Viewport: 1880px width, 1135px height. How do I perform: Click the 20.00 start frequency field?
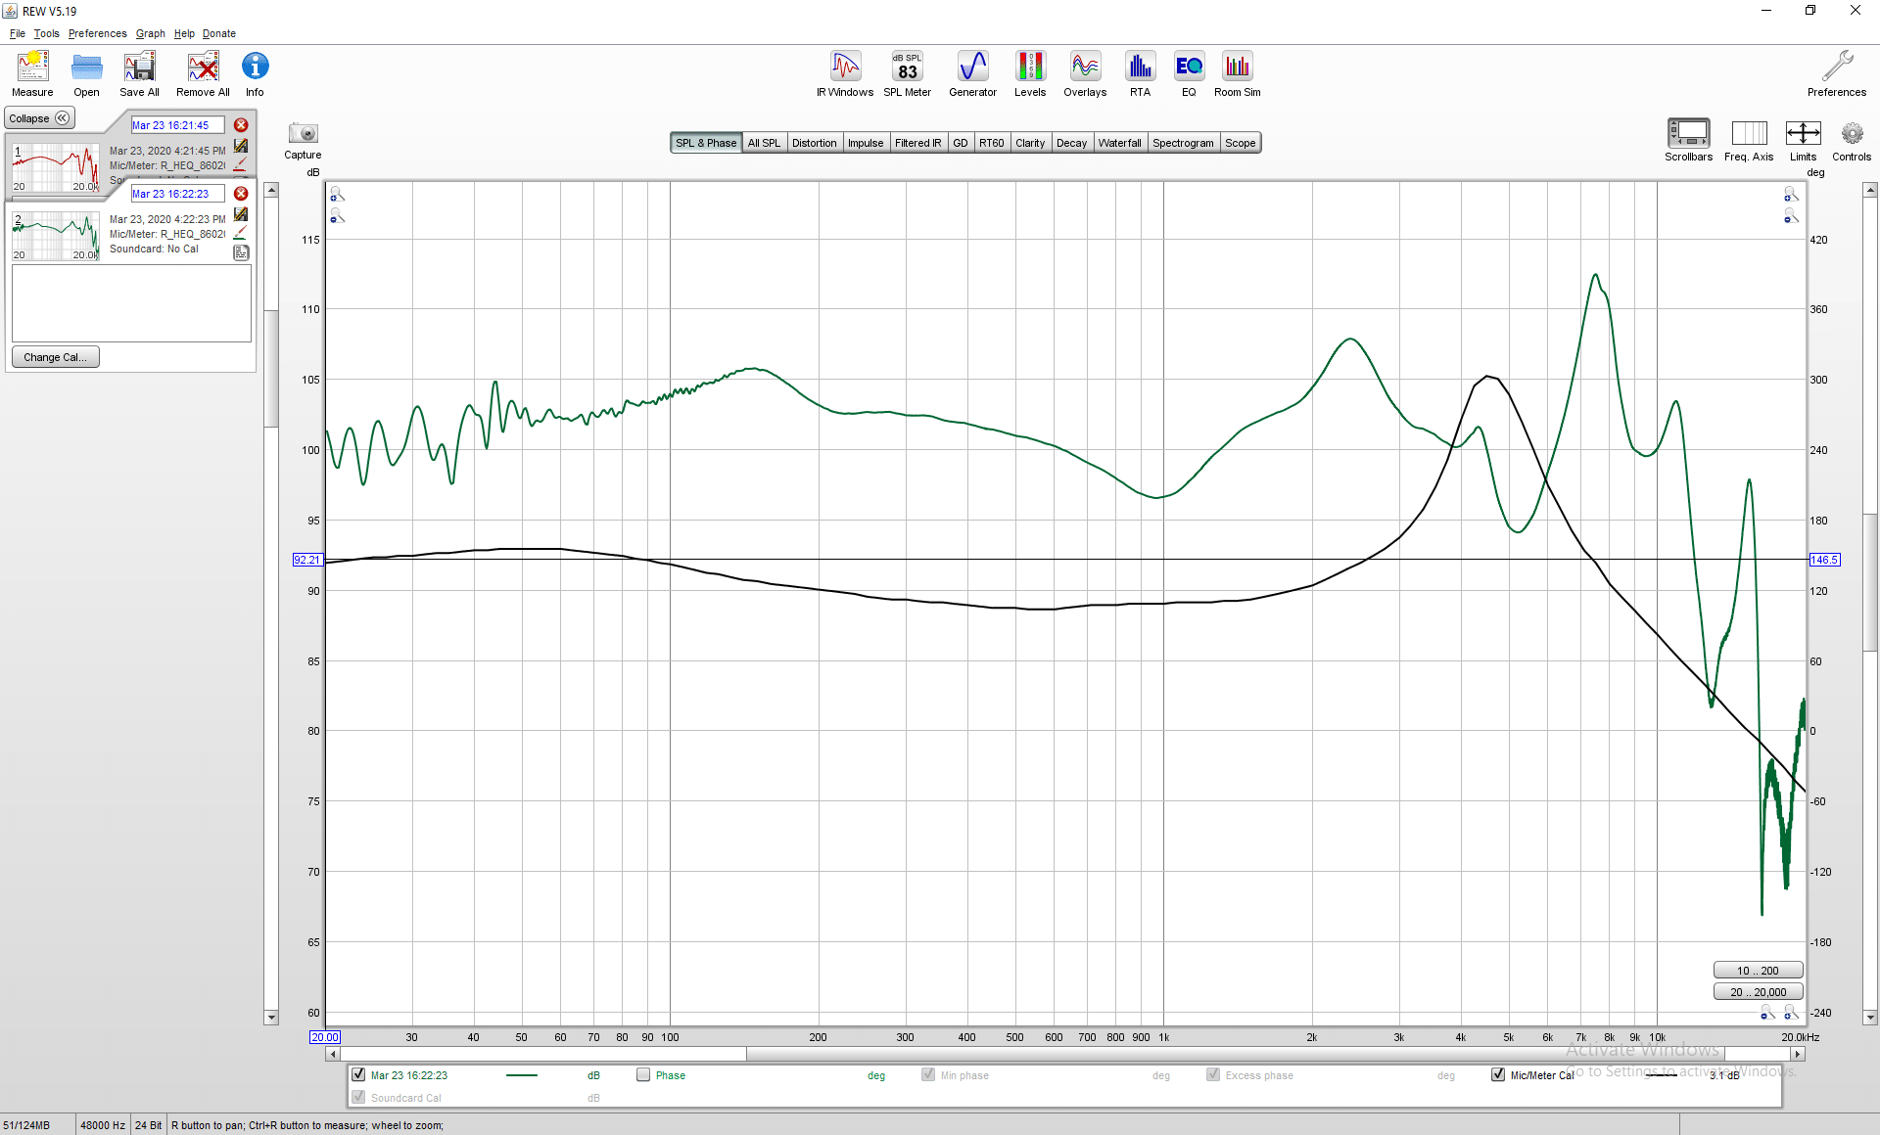[x=324, y=1037]
